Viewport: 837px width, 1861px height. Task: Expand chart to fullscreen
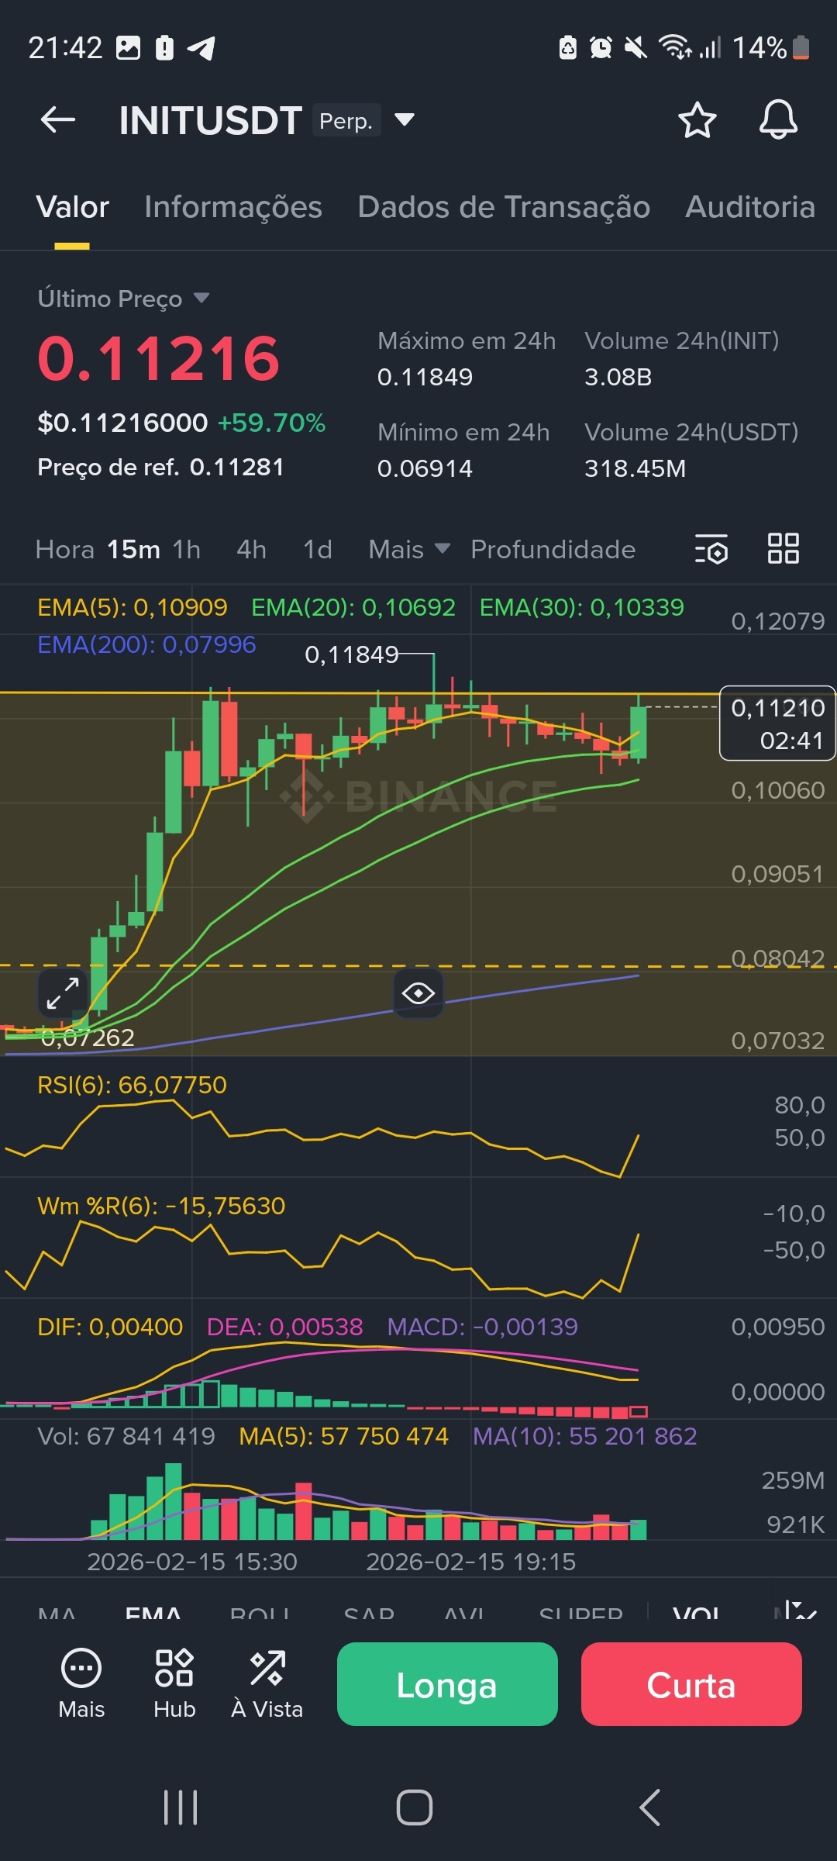(63, 993)
